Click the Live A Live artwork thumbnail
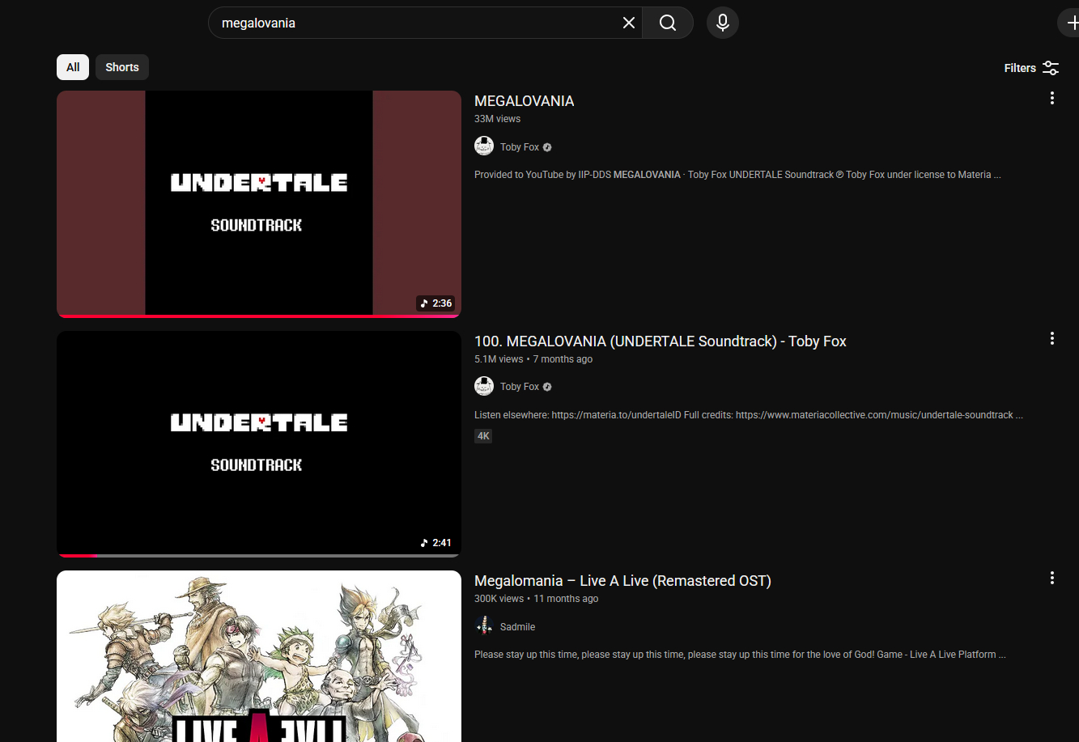The height and width of the screenshot is (742, 1079). point(258,655)
